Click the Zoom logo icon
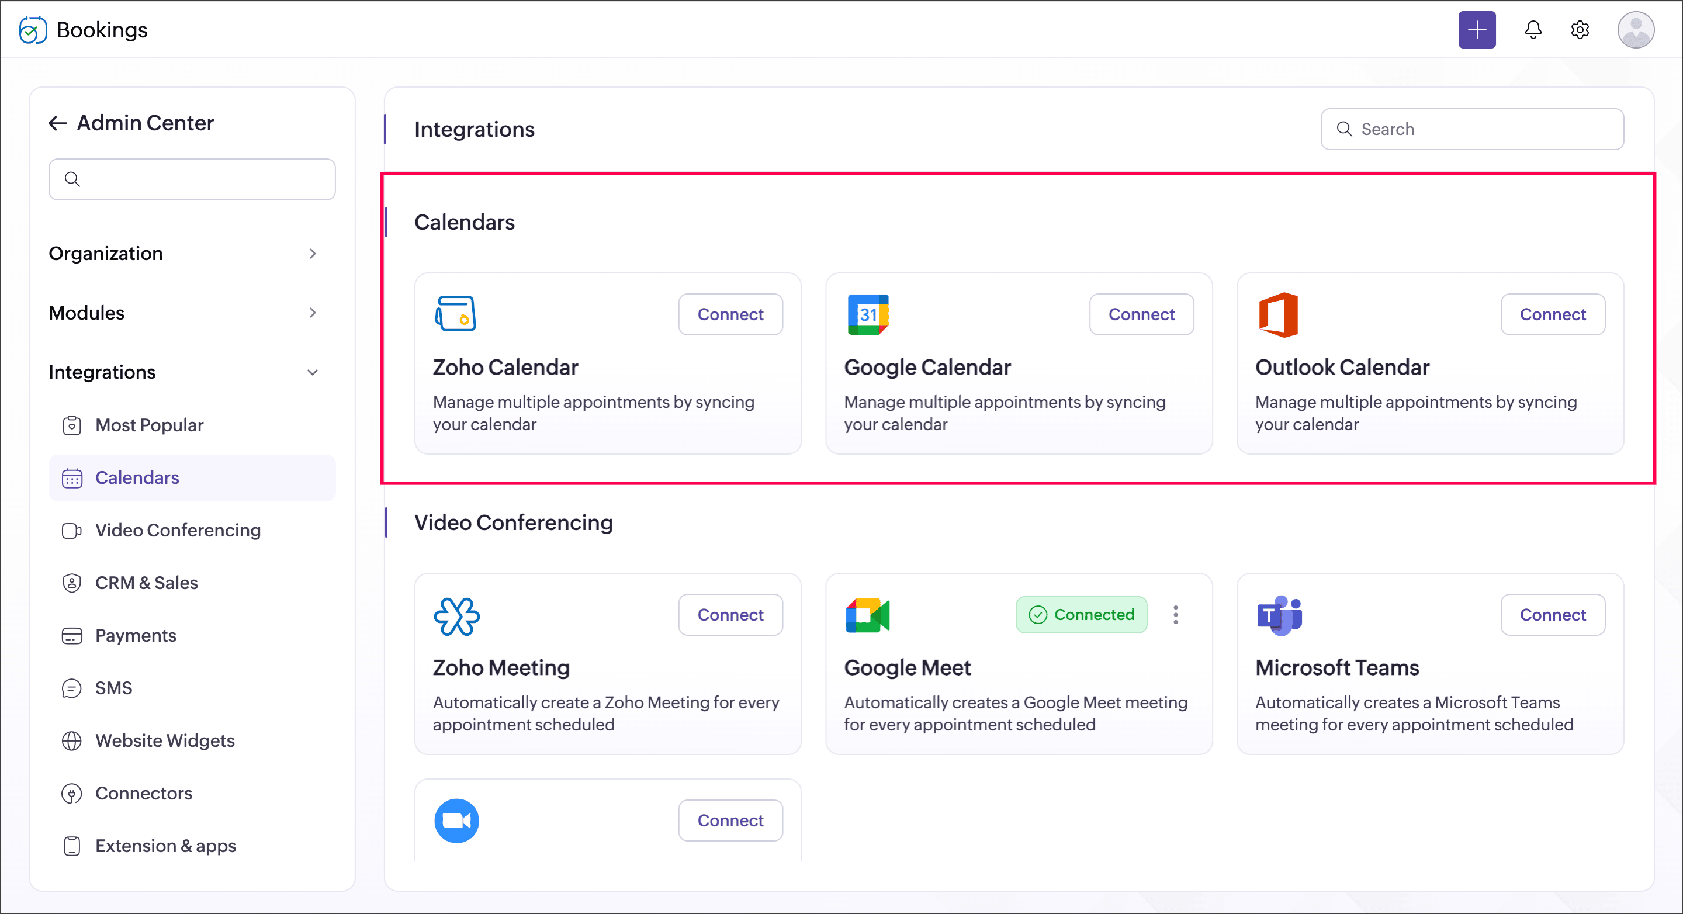 click(456, 820)
